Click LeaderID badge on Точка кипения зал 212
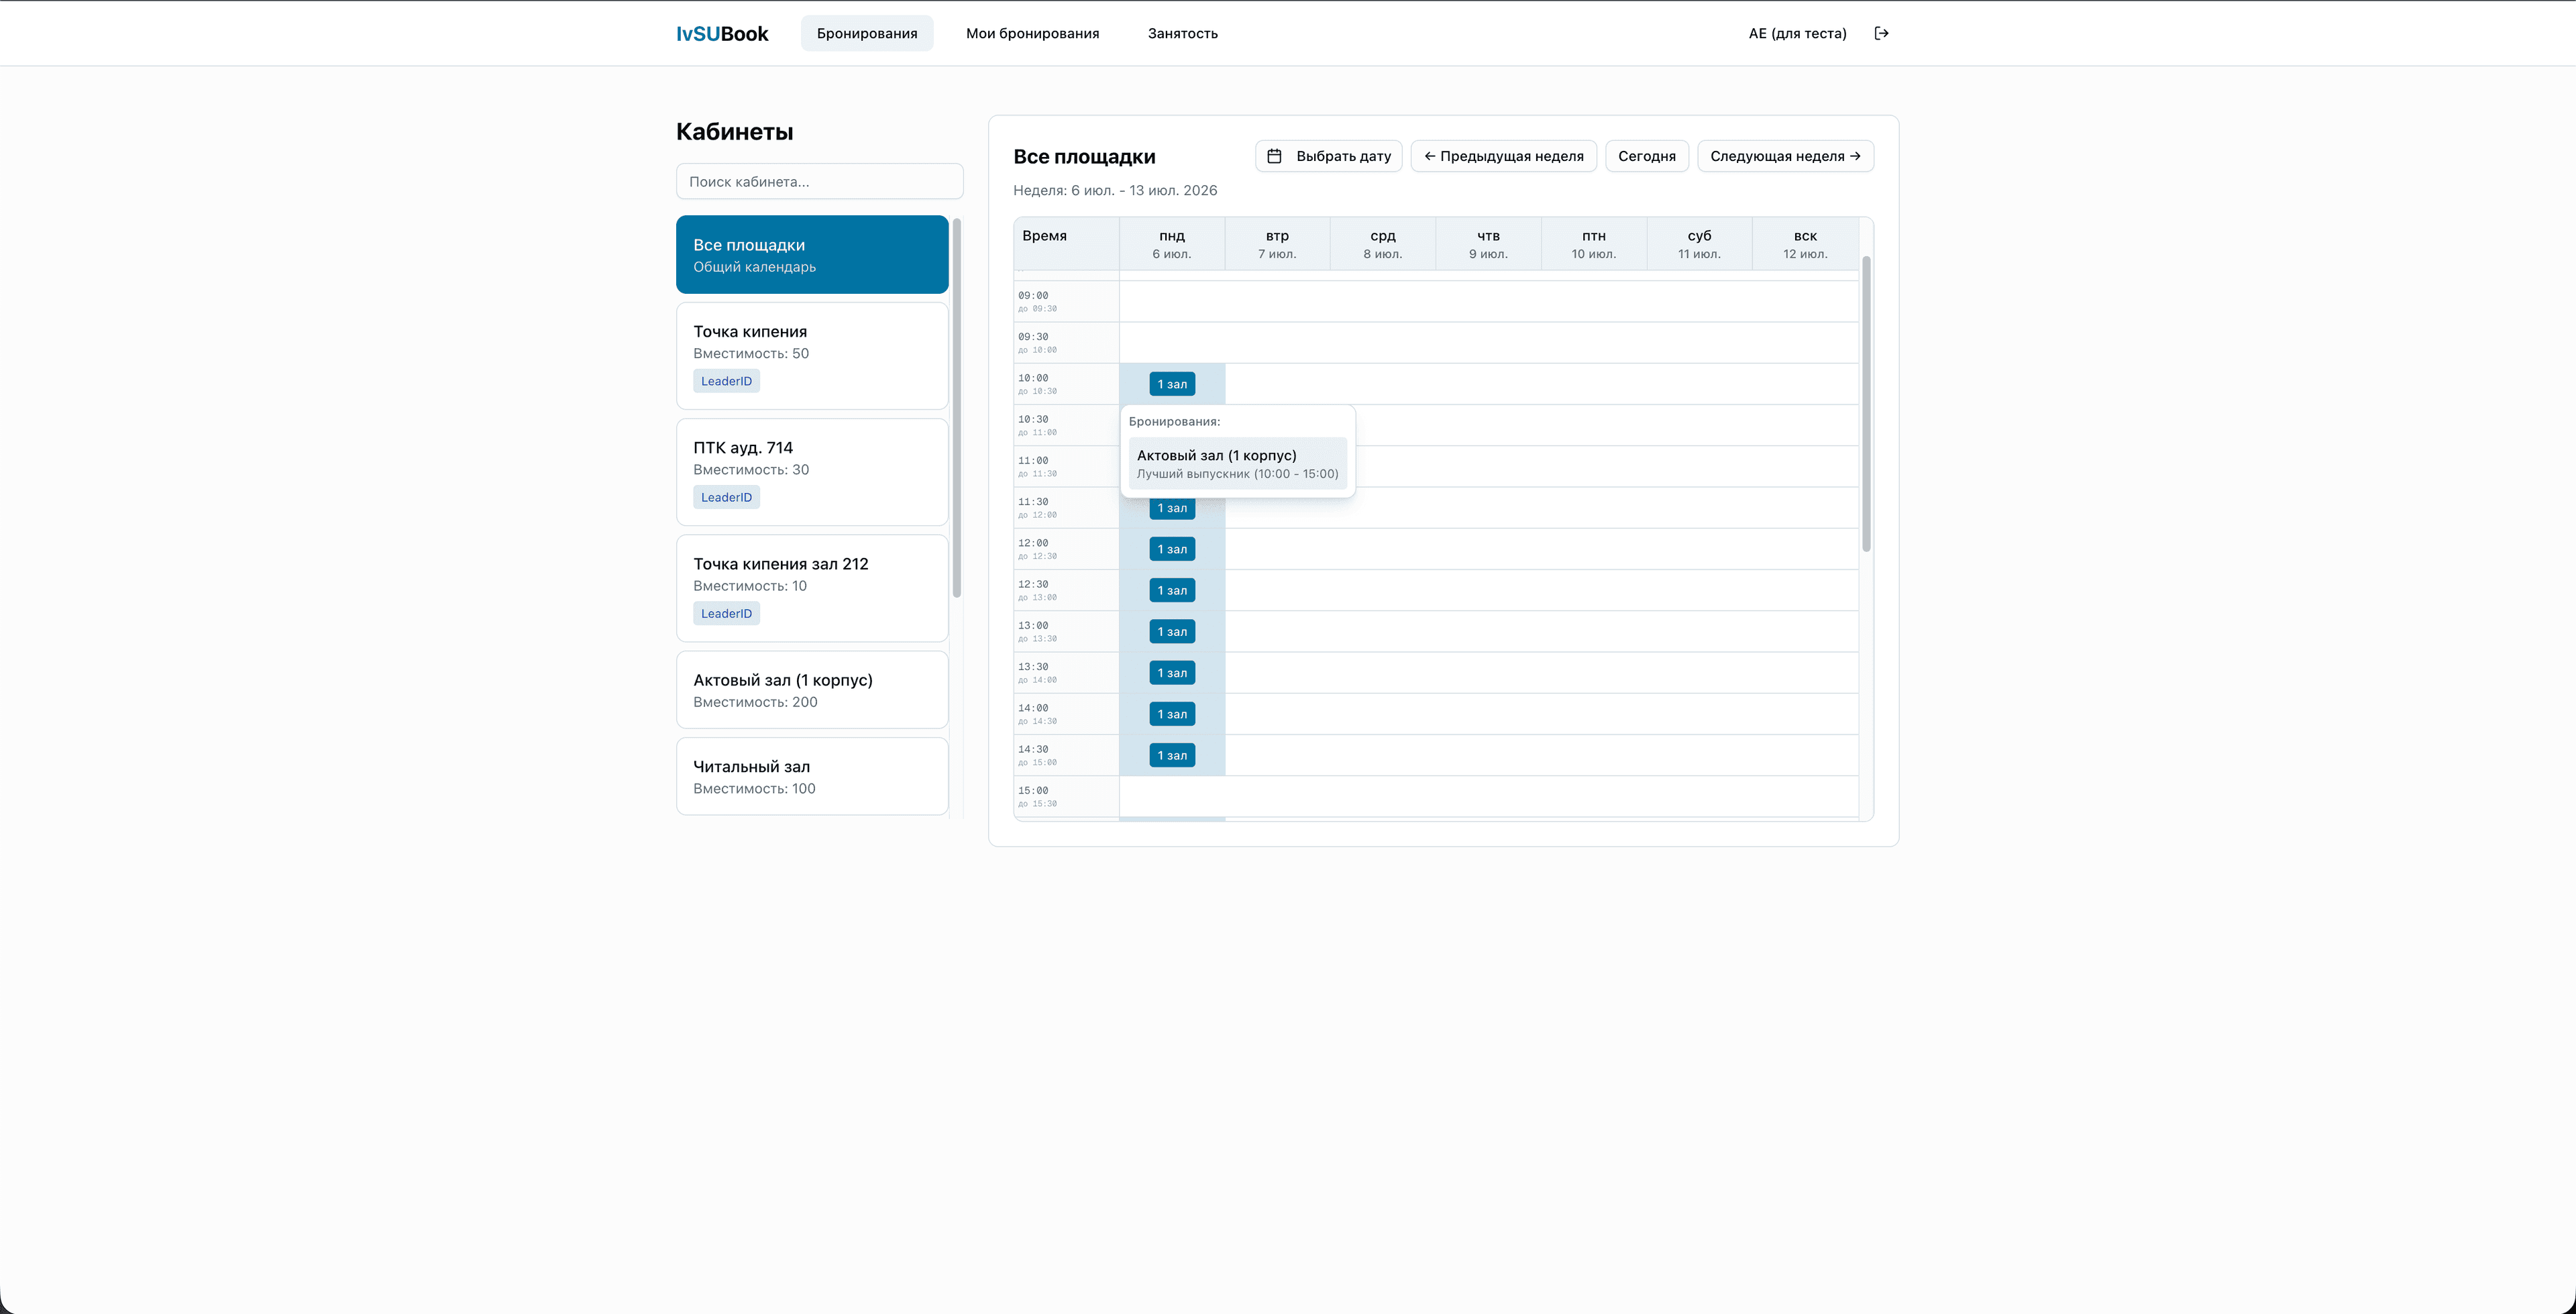Image resolution: width=2576 pixels, height=1314 pixels. (726, 613)
